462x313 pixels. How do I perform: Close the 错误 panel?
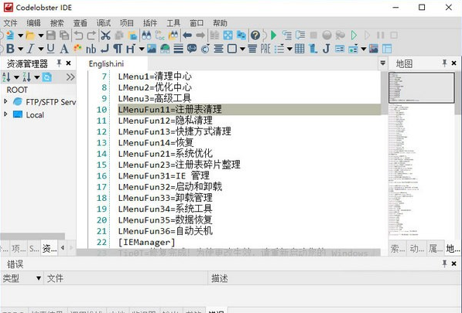coord(453,264)
